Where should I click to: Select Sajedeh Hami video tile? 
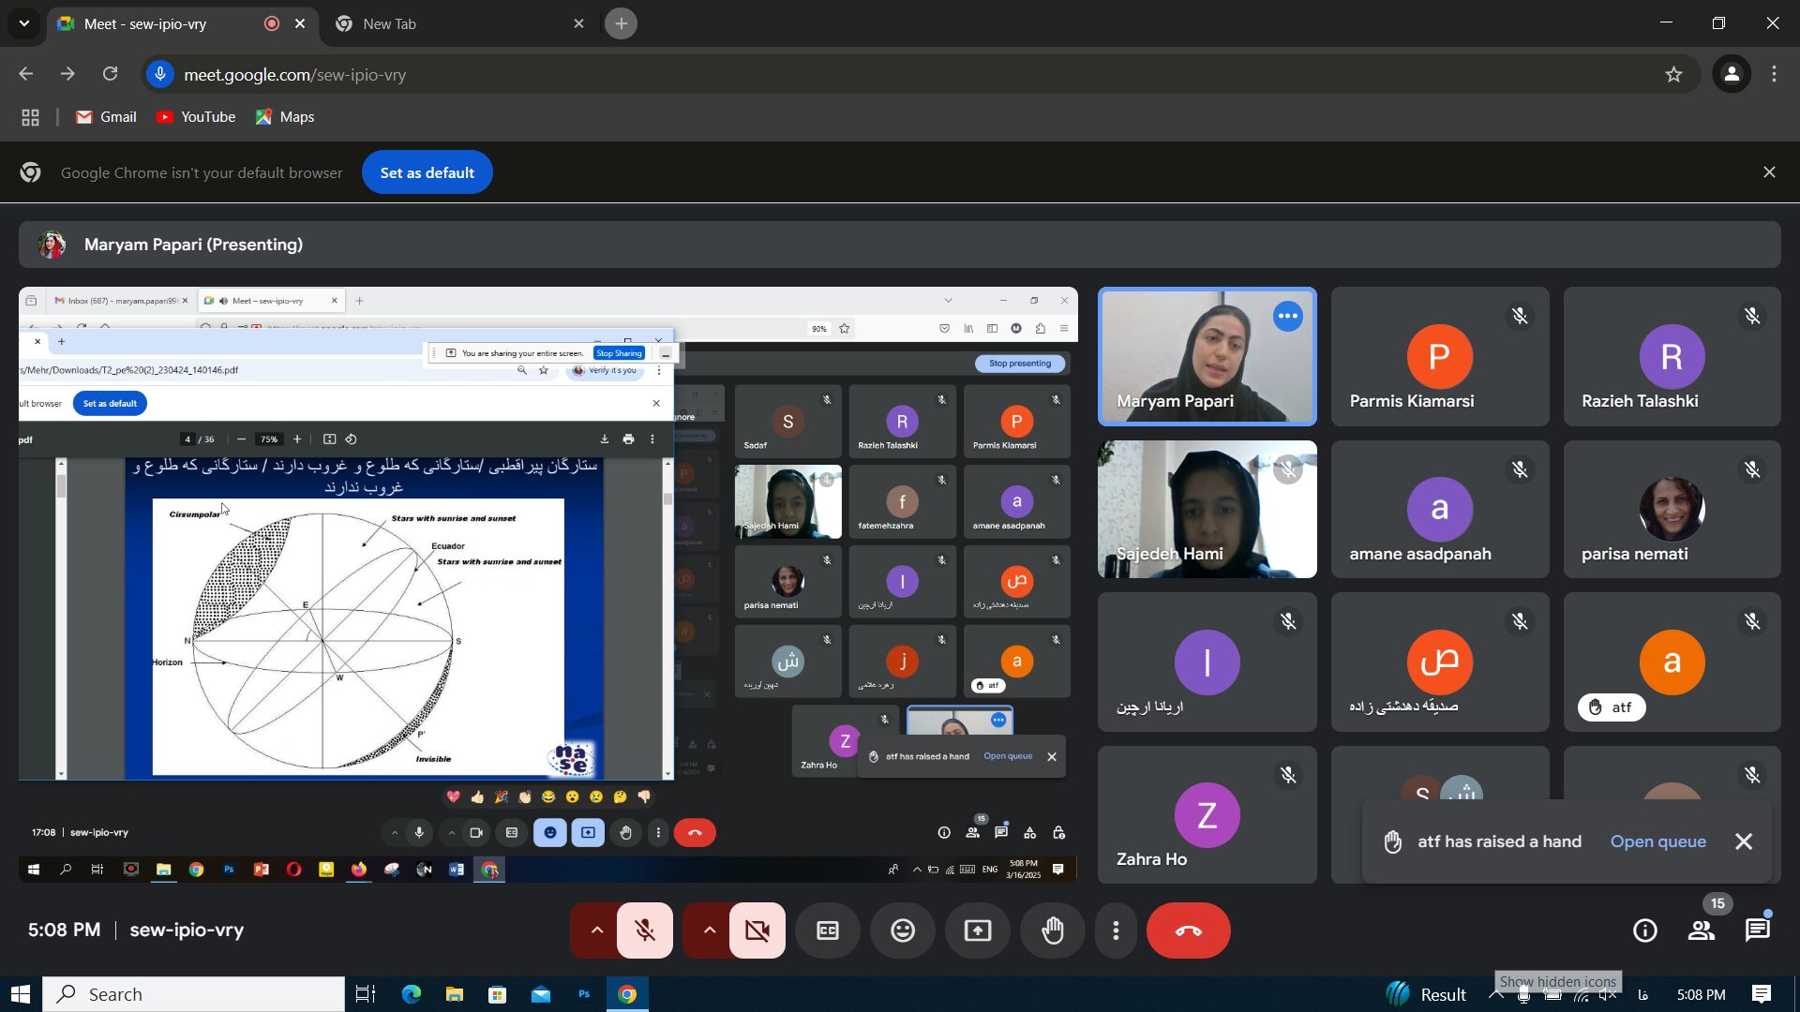(x=1207, y=510)
